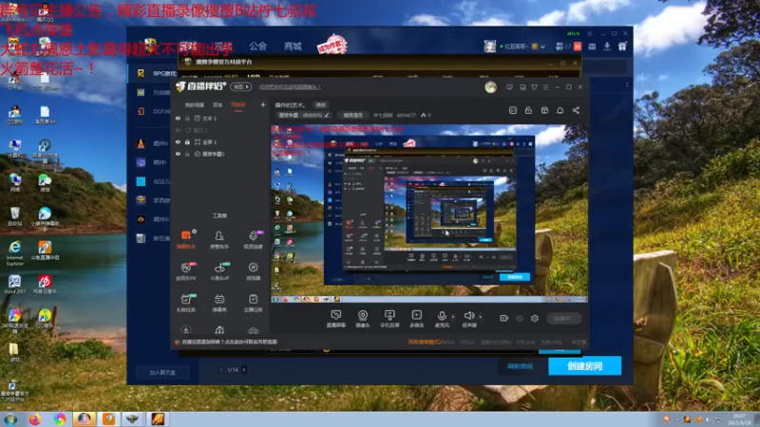Switch to the 我的场景 scene tab

(x=195, y=105)
